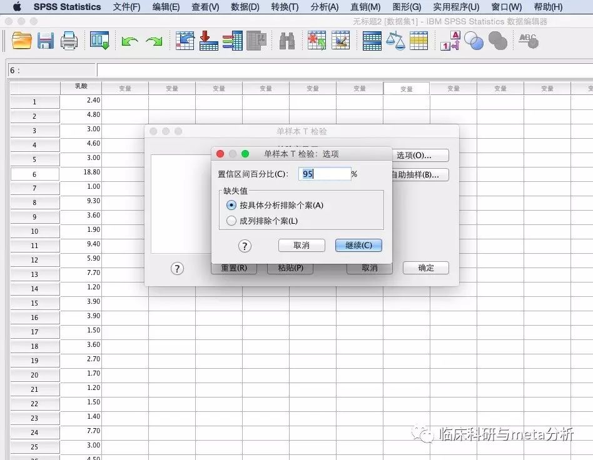The height and width of the screenshot is (460, 593).
Task: Click the Go to variable icon
Action: pyautogui.click(x=209, y=41)
